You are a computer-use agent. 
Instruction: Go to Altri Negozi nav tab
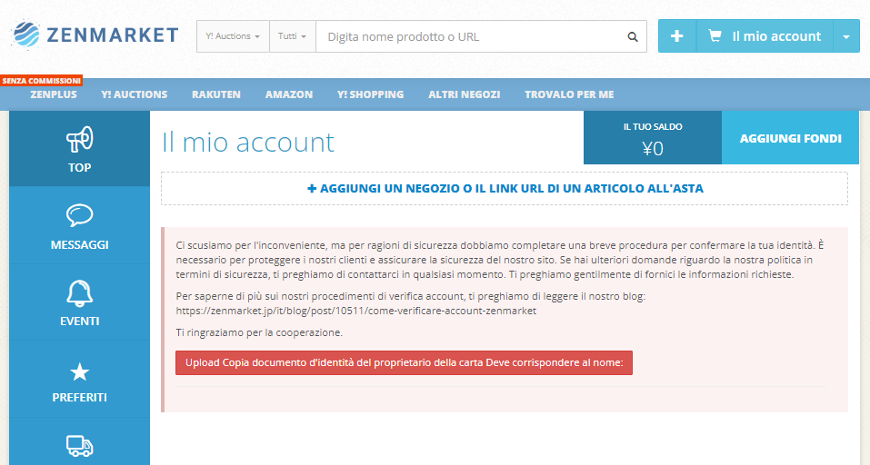(x=465, y=94)
